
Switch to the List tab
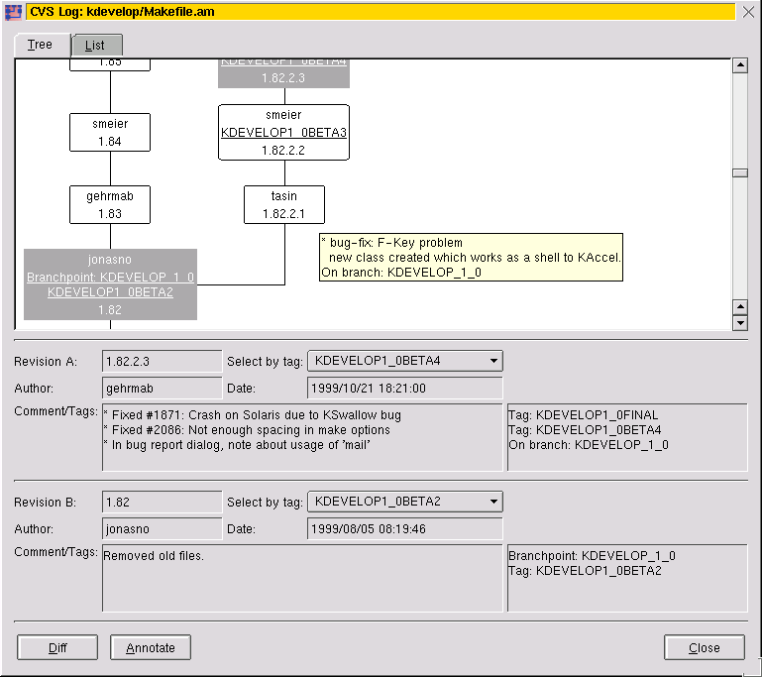pos(97,46)
